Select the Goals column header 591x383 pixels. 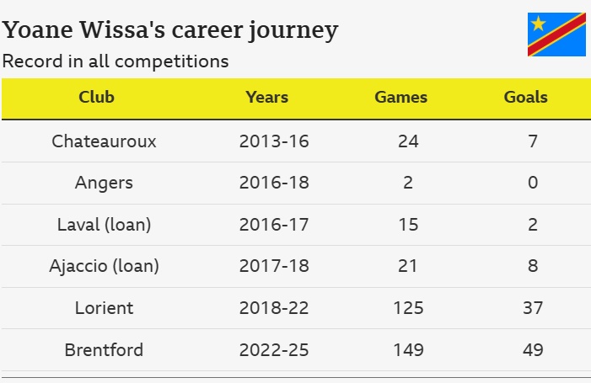(526, 97)
